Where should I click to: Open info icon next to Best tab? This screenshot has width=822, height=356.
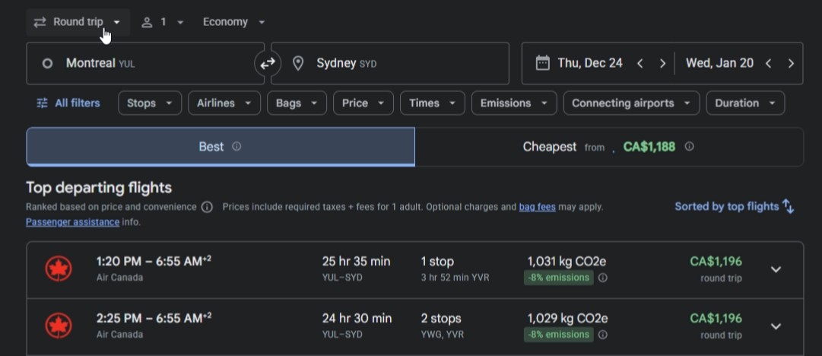(x=236, y=146)
